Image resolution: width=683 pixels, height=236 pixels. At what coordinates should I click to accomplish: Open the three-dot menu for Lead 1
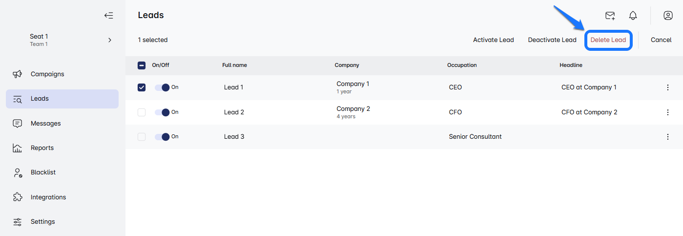pyautogui.click(x=668, y=87)
